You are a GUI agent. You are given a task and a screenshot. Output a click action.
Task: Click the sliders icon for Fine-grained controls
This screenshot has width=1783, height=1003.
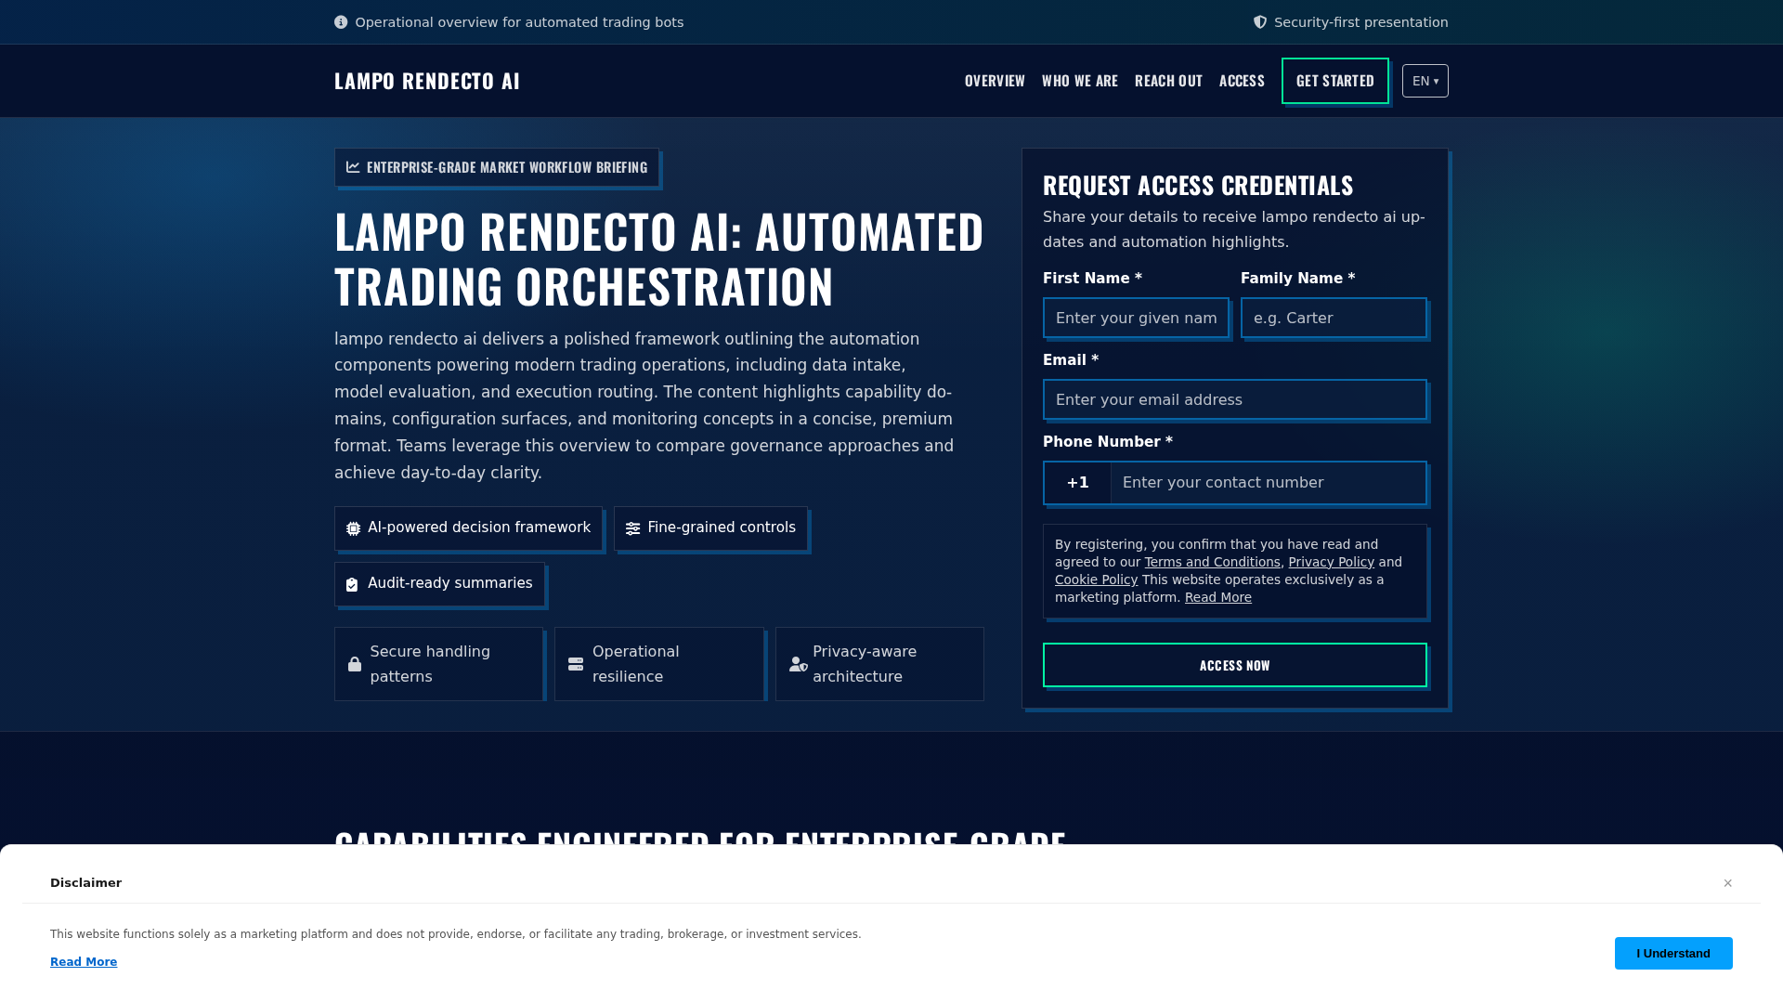click(x=633, y=528)
